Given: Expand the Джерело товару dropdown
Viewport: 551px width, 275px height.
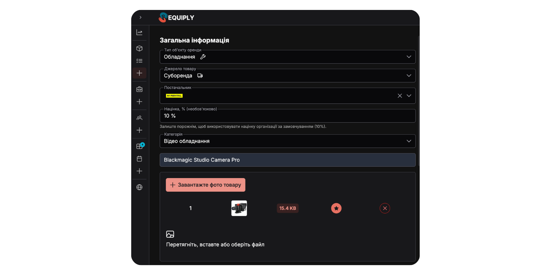Looking at the screenshot, I should click(x=409, y=76).
